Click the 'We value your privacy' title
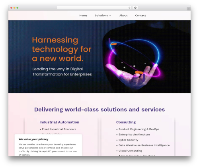Image resolution: width=199 pixels, height=168 pixels. (x=33, y=139)
